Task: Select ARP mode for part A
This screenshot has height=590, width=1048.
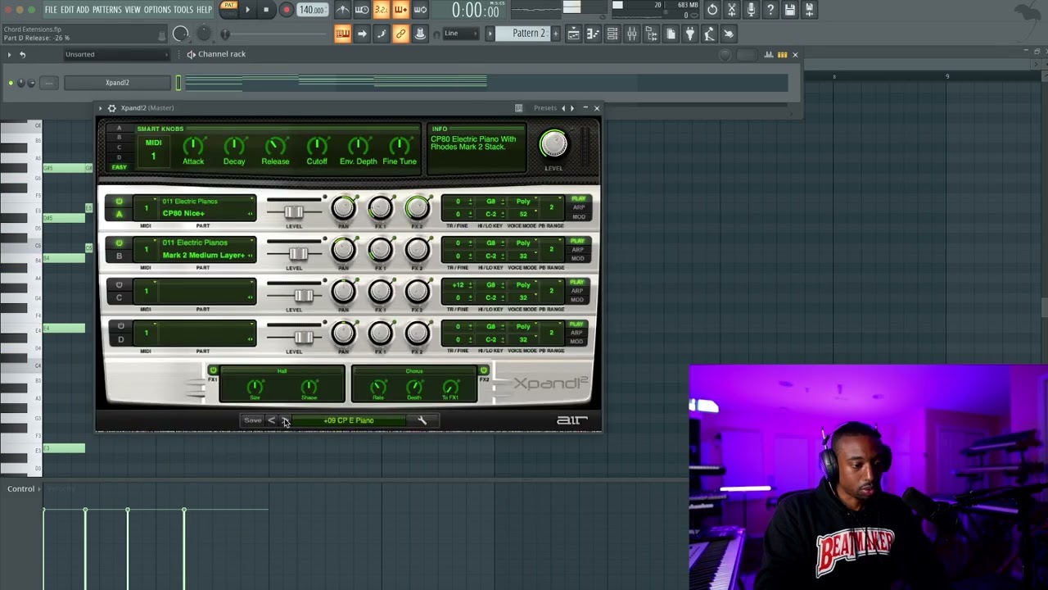Action: tap(578, 208)
